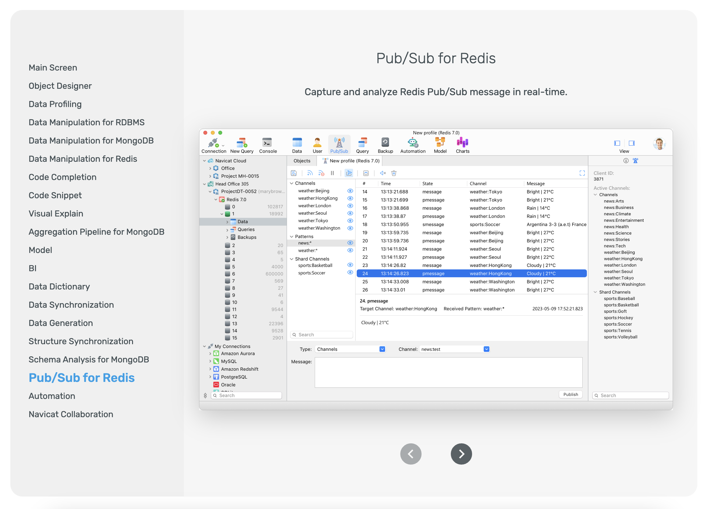Open Data Dictionary link
The height and width of the screenshot is (509, 708).
(59, 287)
